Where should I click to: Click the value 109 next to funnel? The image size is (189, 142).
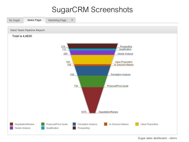[x=69, y=65]
